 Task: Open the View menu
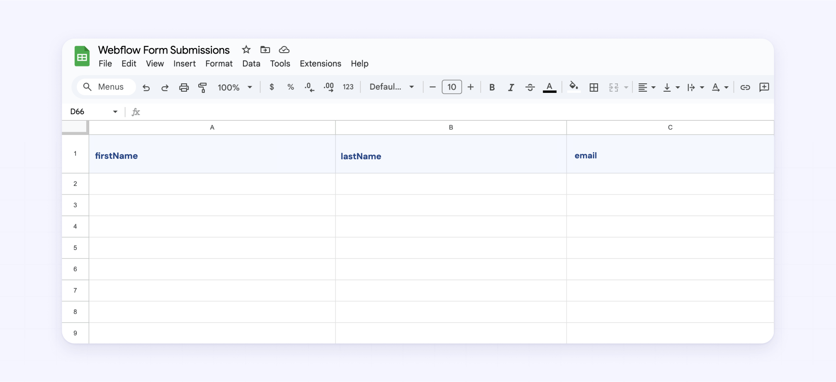point(155,63)
